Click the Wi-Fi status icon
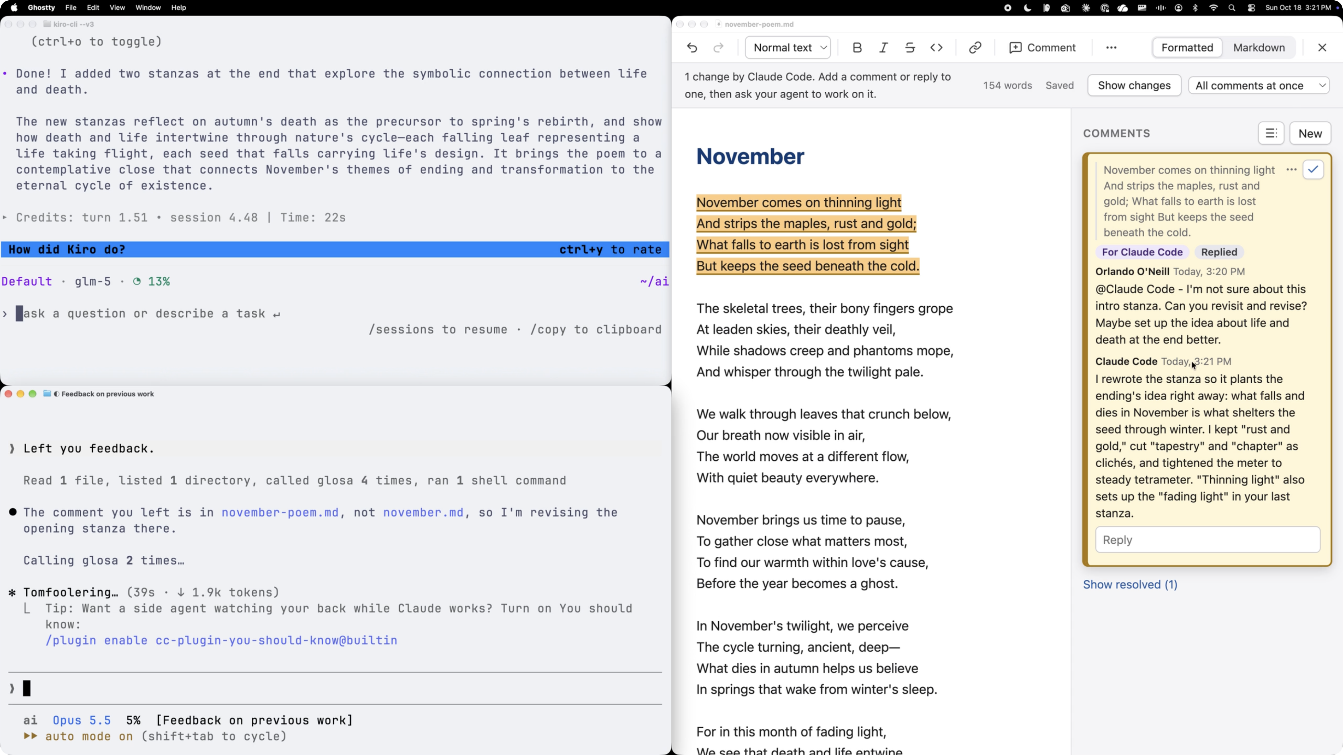This screenshot has height=755, width=1343. pos(1213,7)
